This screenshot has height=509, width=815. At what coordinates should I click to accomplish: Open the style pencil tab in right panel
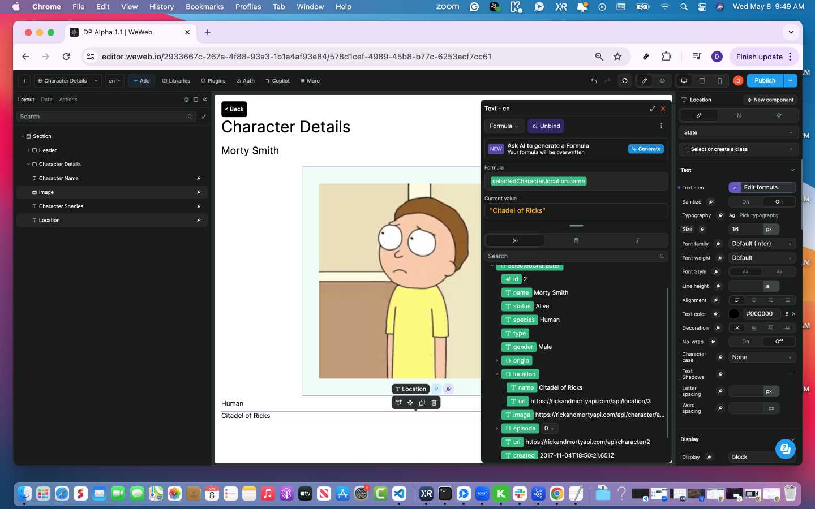699,115
